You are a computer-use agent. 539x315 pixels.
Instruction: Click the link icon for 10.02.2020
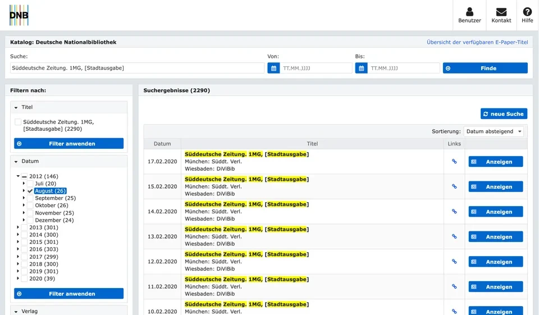tap(454, 311)
